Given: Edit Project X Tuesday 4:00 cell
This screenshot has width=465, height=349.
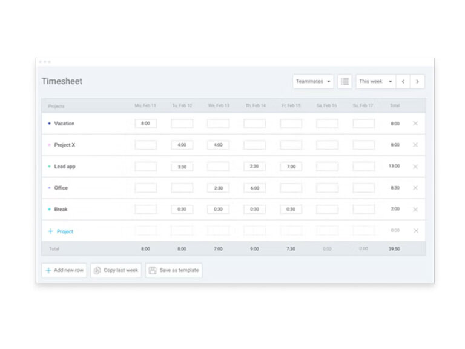Looking at the screenshot, I should (182, 145).
